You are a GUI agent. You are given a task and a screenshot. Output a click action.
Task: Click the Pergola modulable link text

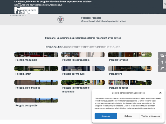click(x=26, y=60)
